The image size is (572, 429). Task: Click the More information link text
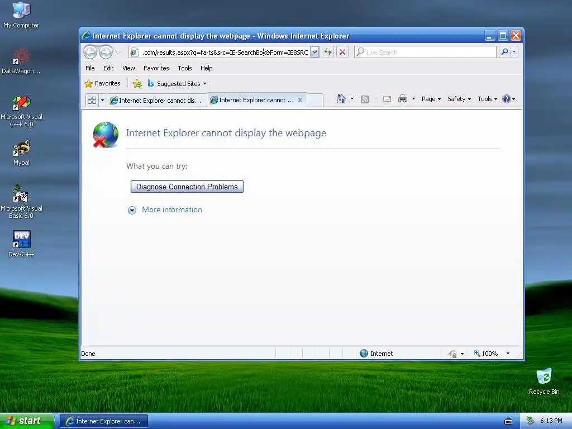pyautogui.click(x=172, y=210)
